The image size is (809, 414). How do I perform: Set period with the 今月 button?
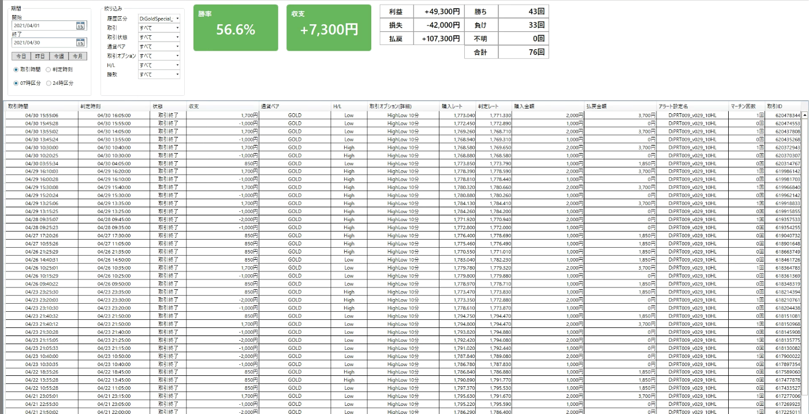tap(78, 56)
